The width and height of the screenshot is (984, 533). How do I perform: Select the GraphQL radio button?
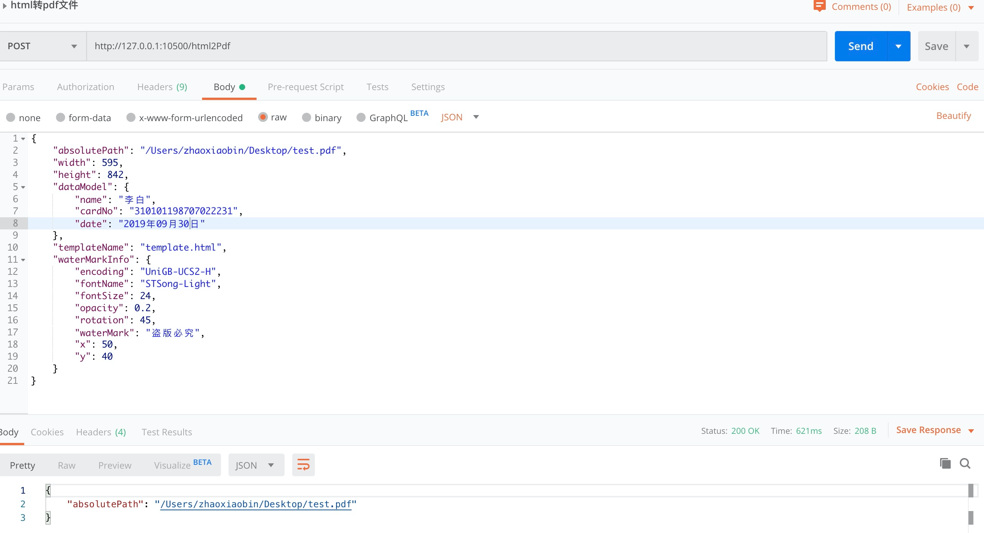(x=361, y=117)
